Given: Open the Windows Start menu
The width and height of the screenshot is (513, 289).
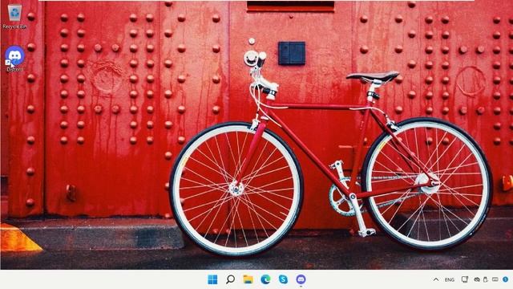Looking at the screenshot, I should pyautogui.click(x=212, y=279).
